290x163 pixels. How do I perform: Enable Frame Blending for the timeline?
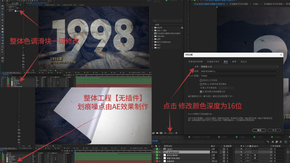point(276,142)
